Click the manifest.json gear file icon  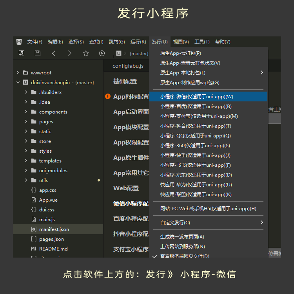(34, 229)
